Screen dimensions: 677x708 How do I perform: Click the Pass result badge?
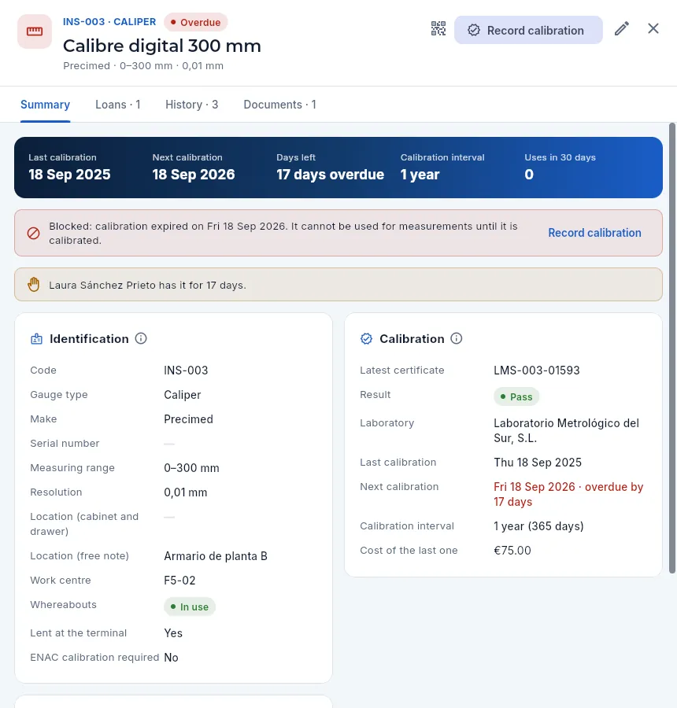click(516, 397)
